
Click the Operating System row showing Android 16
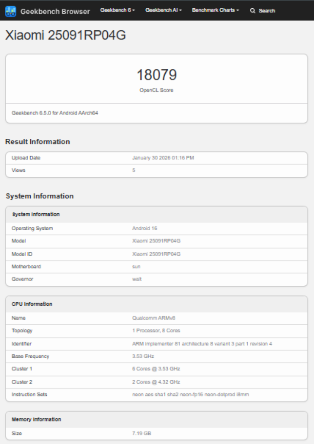pos(157,228)
